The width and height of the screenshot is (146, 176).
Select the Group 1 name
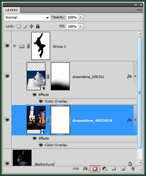(x=59, y=47)
